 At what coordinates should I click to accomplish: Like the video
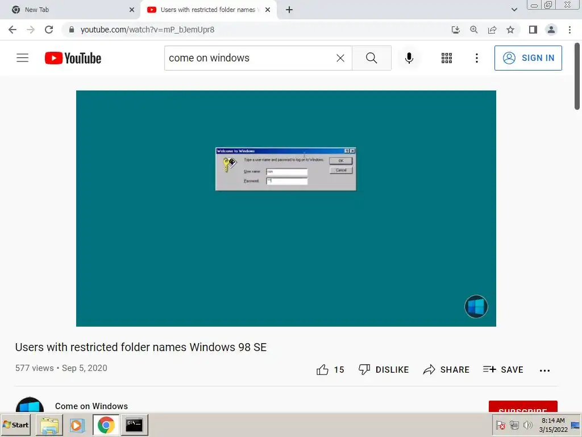click(x=330, y=370)
